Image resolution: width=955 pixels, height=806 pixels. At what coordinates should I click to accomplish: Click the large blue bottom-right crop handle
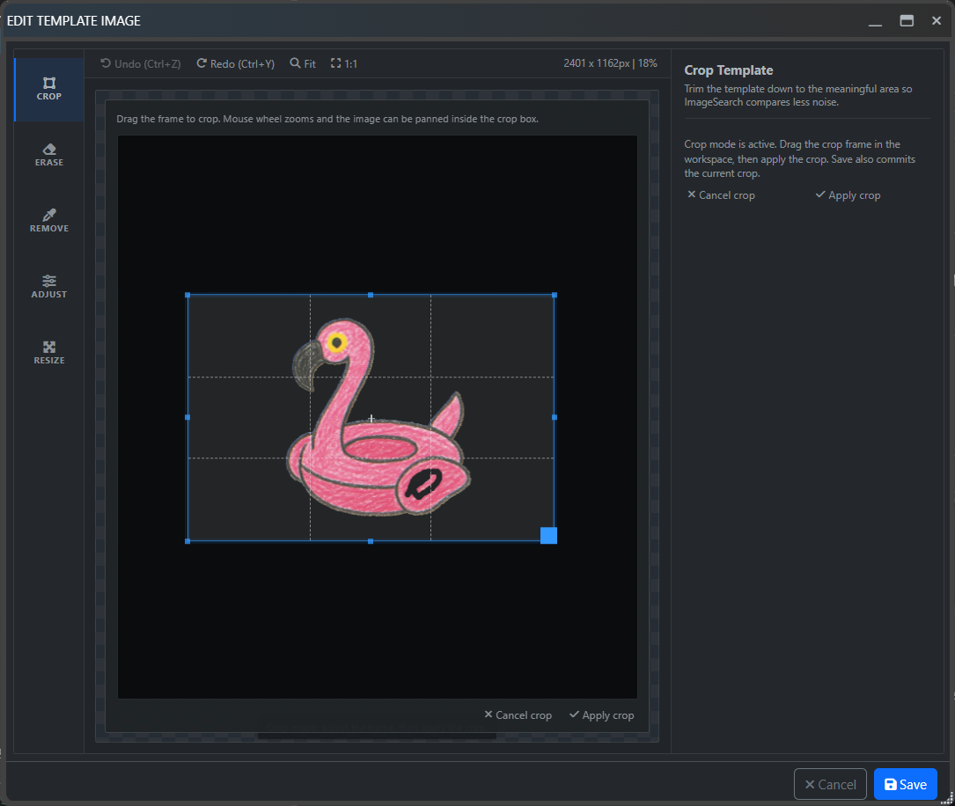pos(548,535)
